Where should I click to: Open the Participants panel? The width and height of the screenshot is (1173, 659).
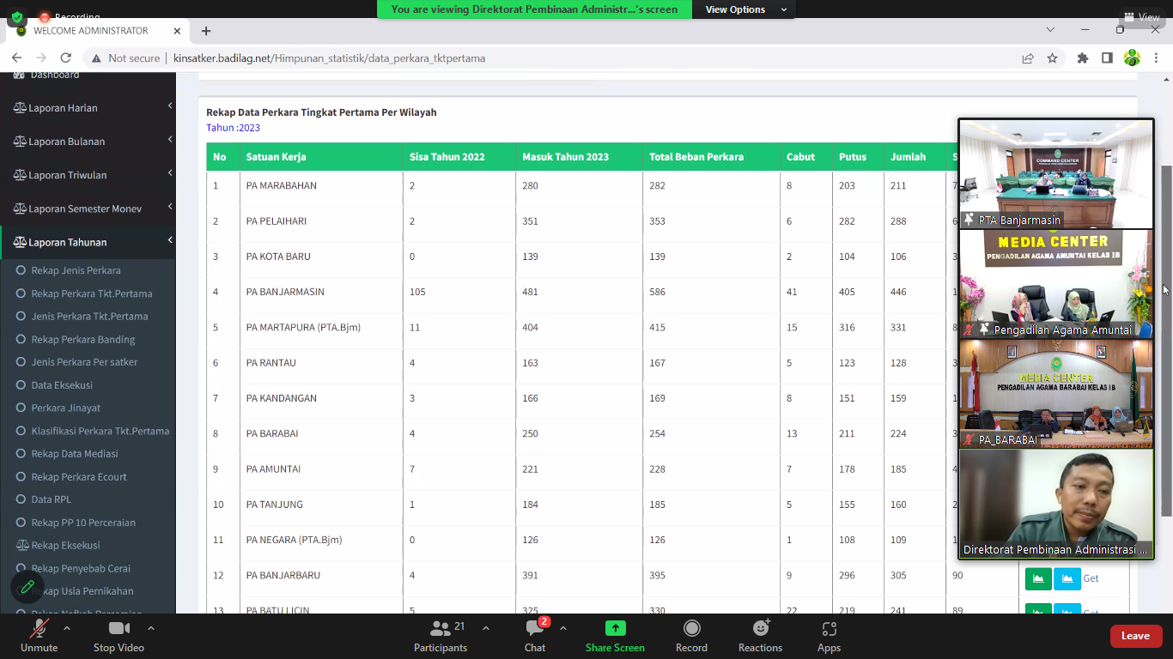(x=441, y=629)
